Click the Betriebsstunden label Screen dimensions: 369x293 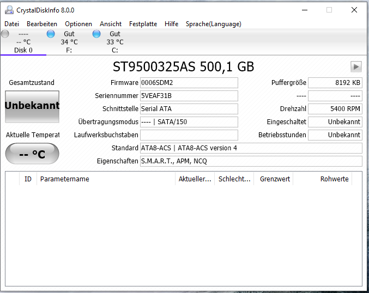[282, 135]
